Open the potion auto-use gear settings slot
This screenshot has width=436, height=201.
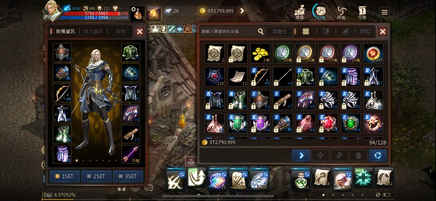coord(138,14)
